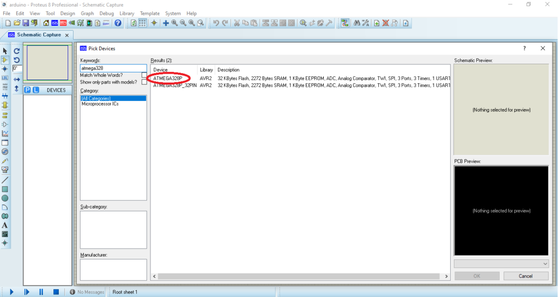Toggle the grid display icon

coord(143,23)
